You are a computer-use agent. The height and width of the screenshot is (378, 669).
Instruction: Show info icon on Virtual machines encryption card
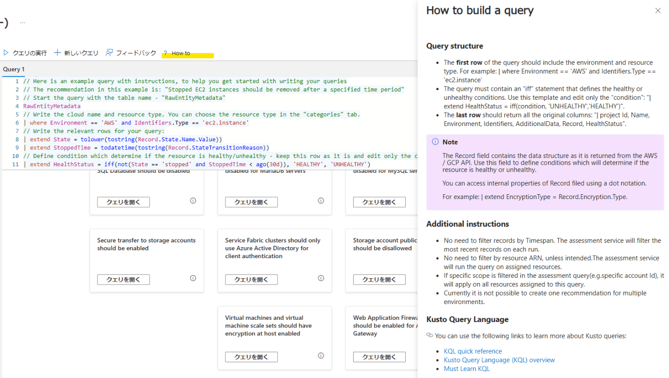point(321,356)
